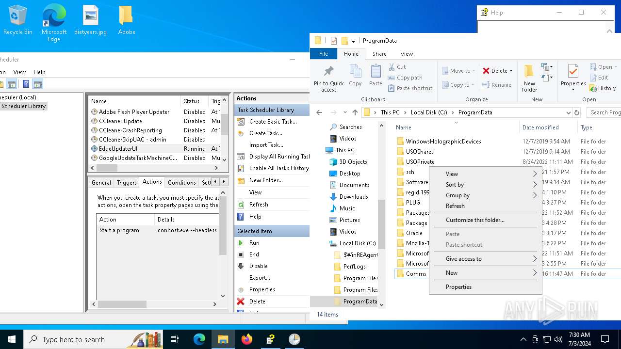Open the New submenu in context menu
Screen dimensions: 621x349
[x=486, y=273]
